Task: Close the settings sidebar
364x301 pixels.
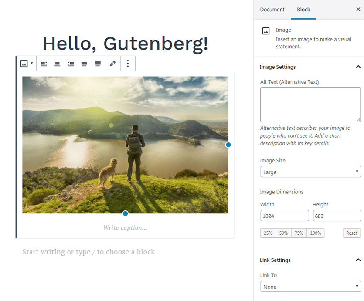Action: 358,9
